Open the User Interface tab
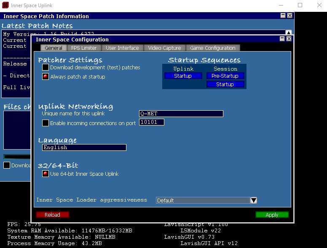Image resolution: width=327 pixels, height=248 pixels. (x=122, y=48)
